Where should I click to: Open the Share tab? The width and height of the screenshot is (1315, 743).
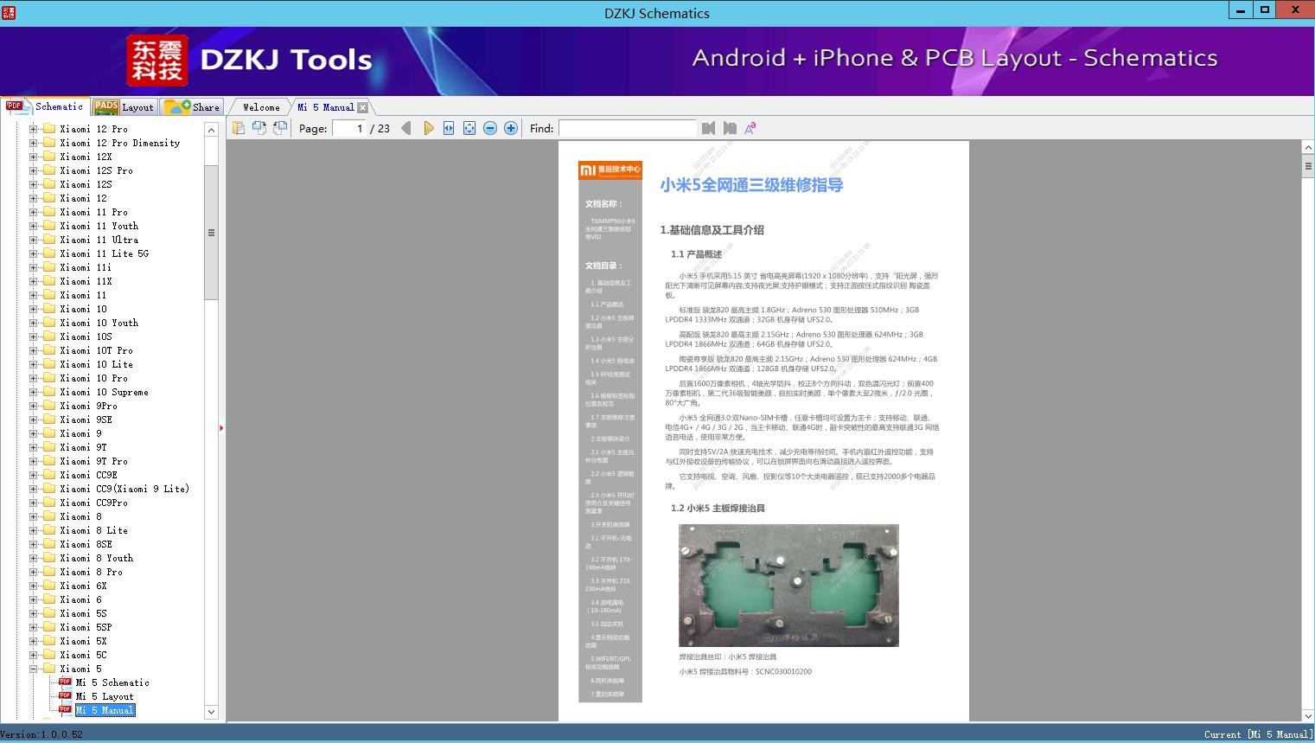click(x=192, y=107)
